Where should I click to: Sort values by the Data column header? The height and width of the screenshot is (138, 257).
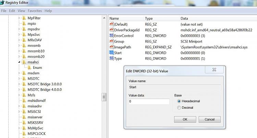point(218,18)
